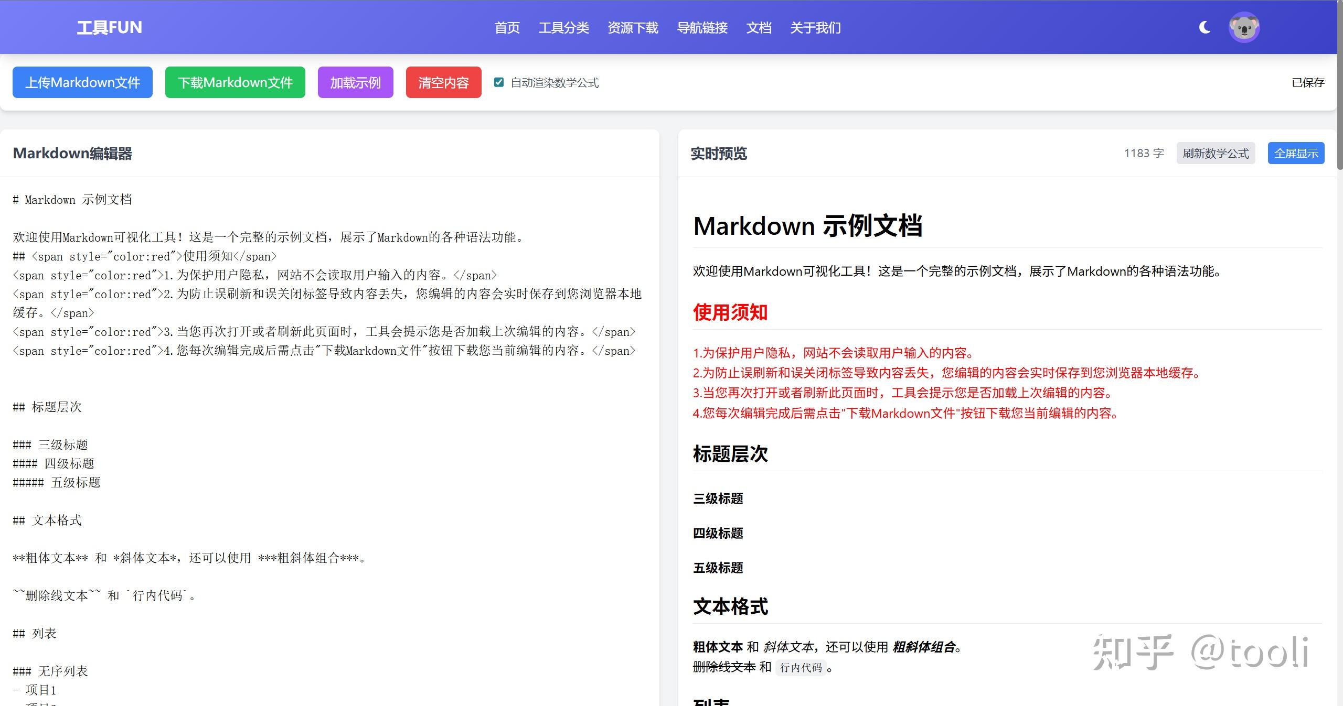Click into the Markdown editor text area

point(329,441)
